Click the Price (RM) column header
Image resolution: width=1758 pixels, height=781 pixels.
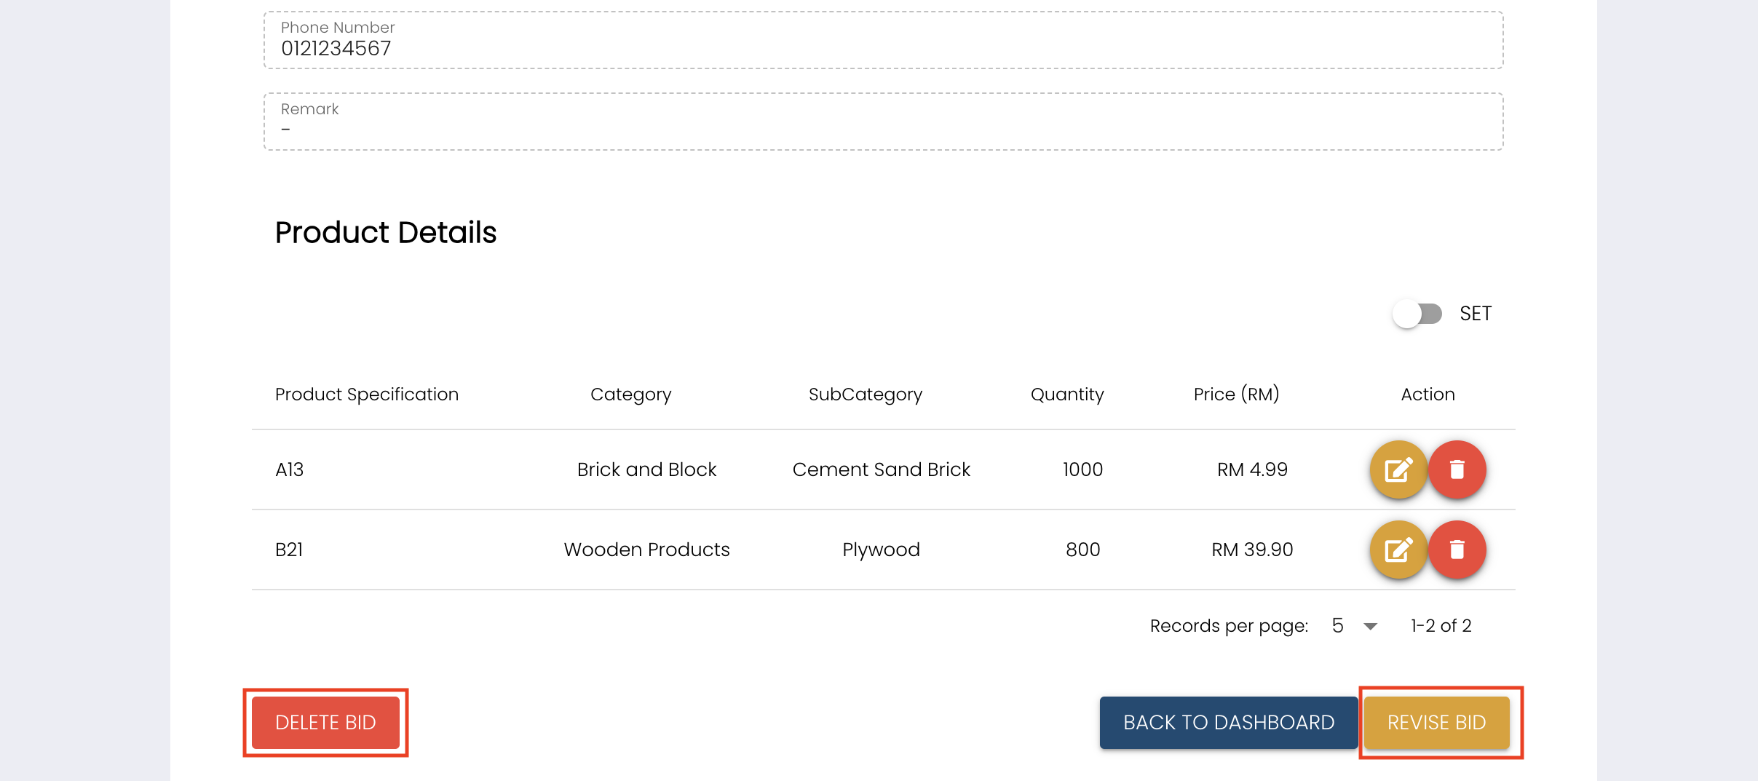pyautogui.click(x=1236, y=395)
